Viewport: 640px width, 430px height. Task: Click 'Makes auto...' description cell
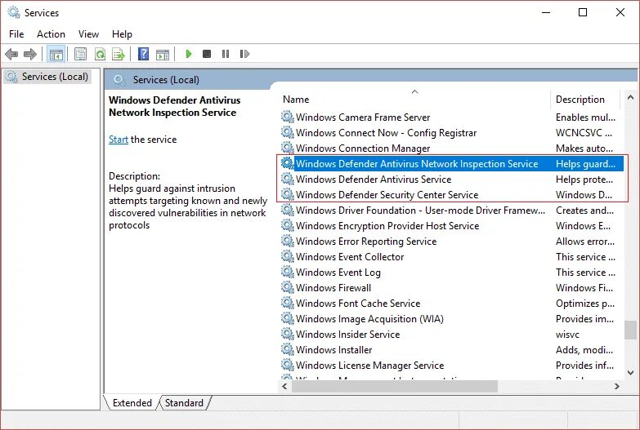click(x=584, y=149)
